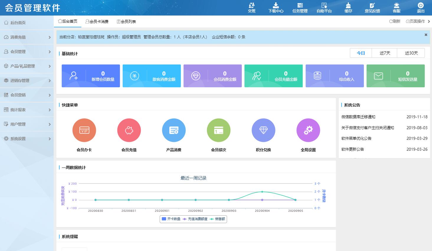Clear the cache with 缓存 icon
Screen dimensions: 432x251
coord(348,8)
